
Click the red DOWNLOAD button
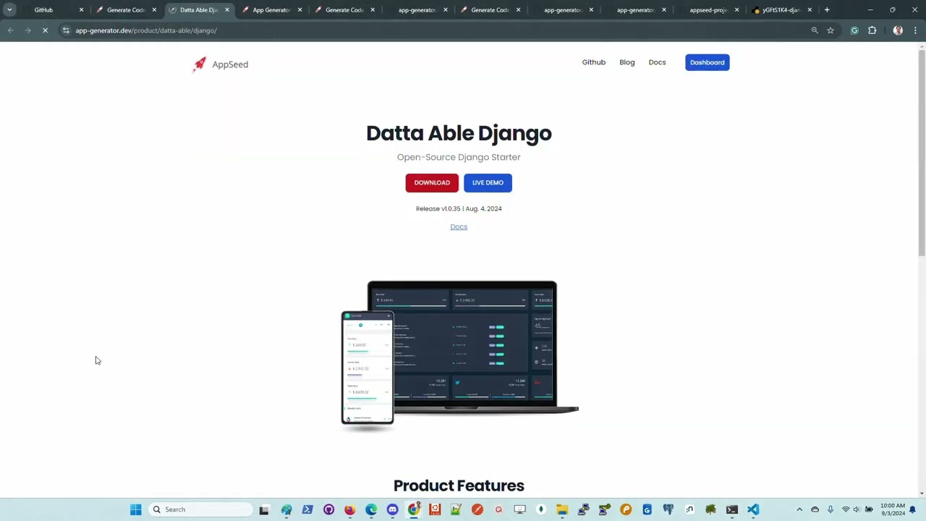pyautogui.click(x=432, y=182)
